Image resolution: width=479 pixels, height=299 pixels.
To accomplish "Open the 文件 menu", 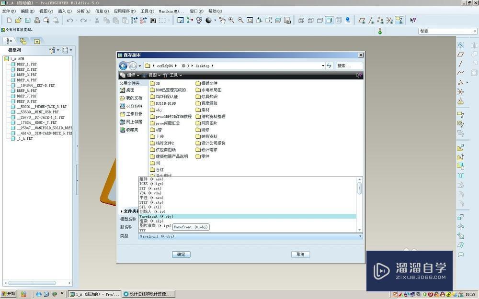I will [x=9, y=11].
